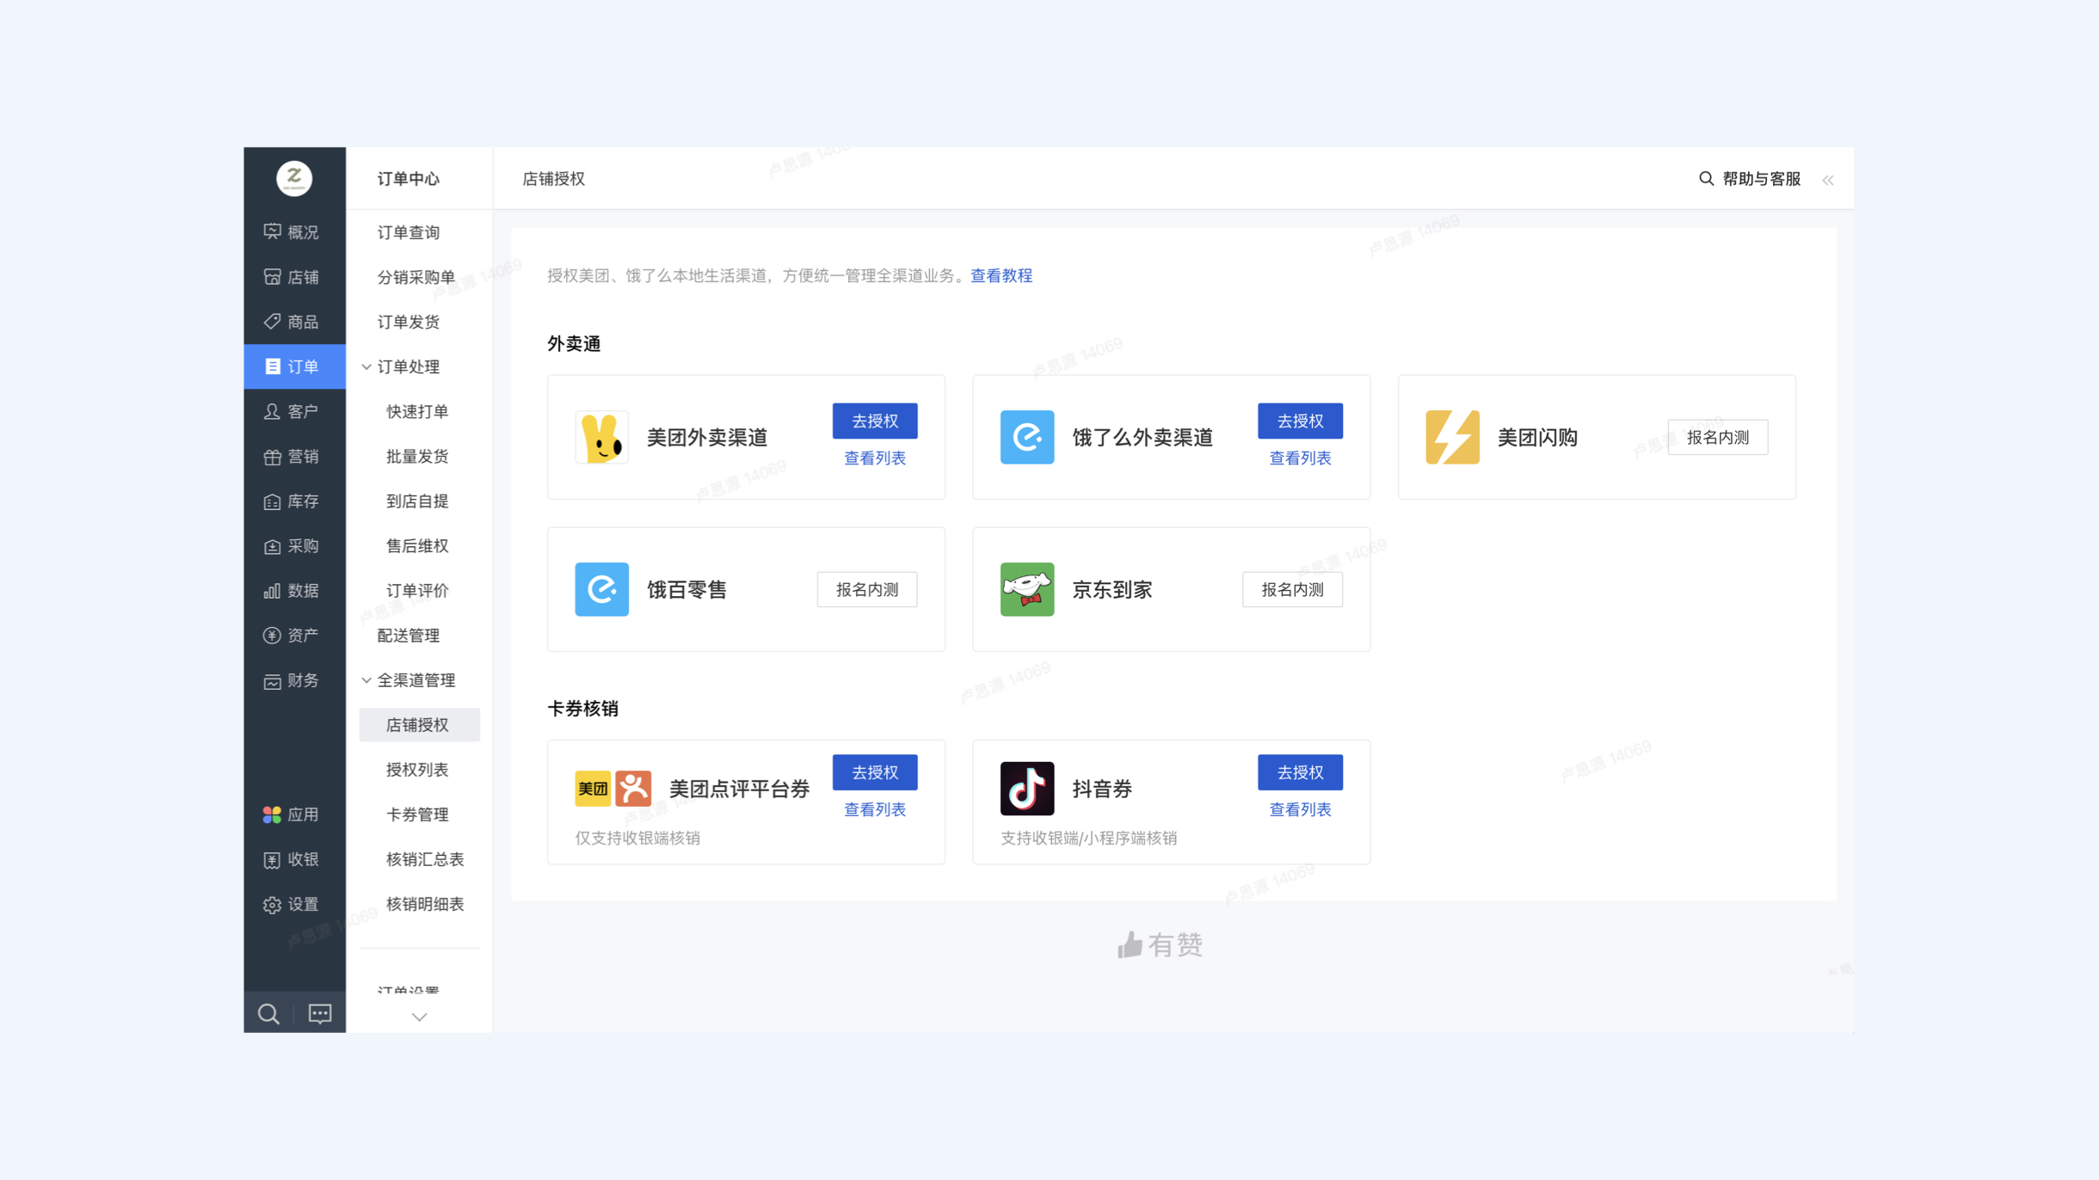
Task: Open 快速打单 menu entry
Action: click(x=417, y=411)
